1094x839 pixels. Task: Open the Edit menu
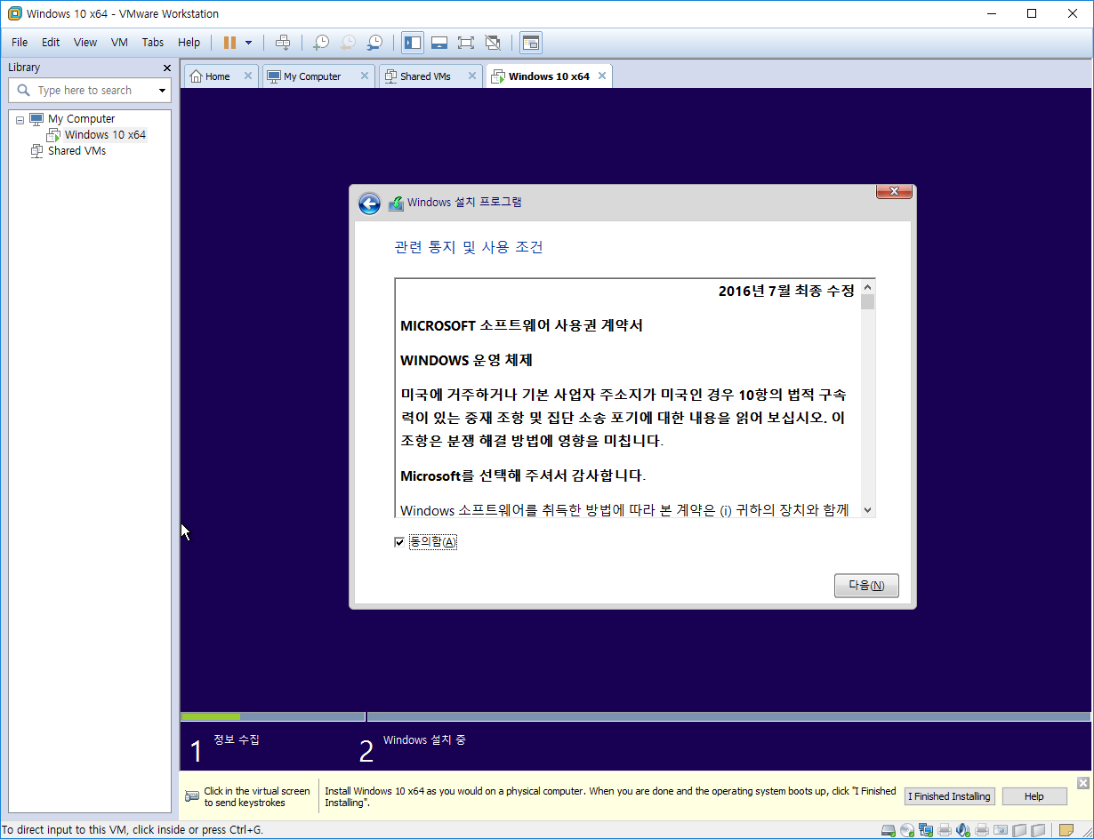51,42
